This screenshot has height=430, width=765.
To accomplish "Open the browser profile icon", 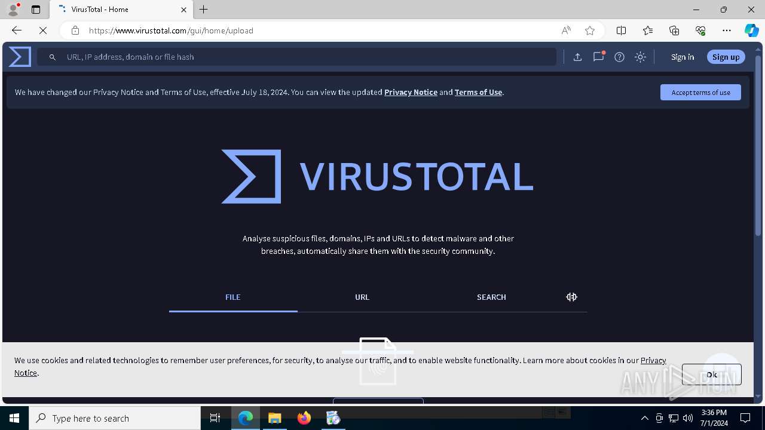I will 13,10.
